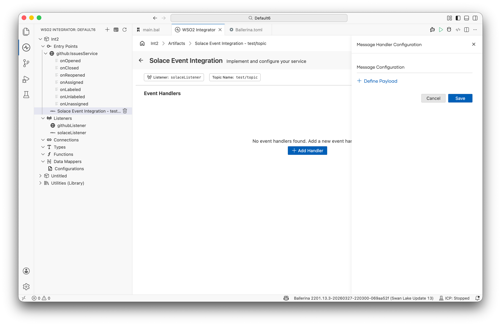
Task: Start debugging with bug icon
Action: click(449, 30)
